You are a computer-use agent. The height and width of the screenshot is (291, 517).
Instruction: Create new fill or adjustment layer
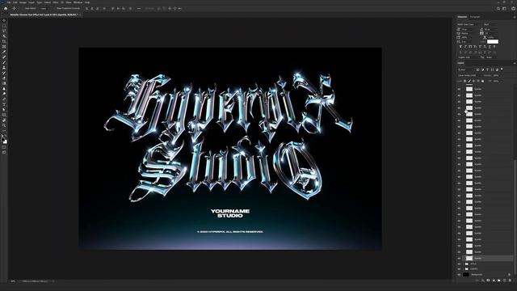[x=494, y=280]
